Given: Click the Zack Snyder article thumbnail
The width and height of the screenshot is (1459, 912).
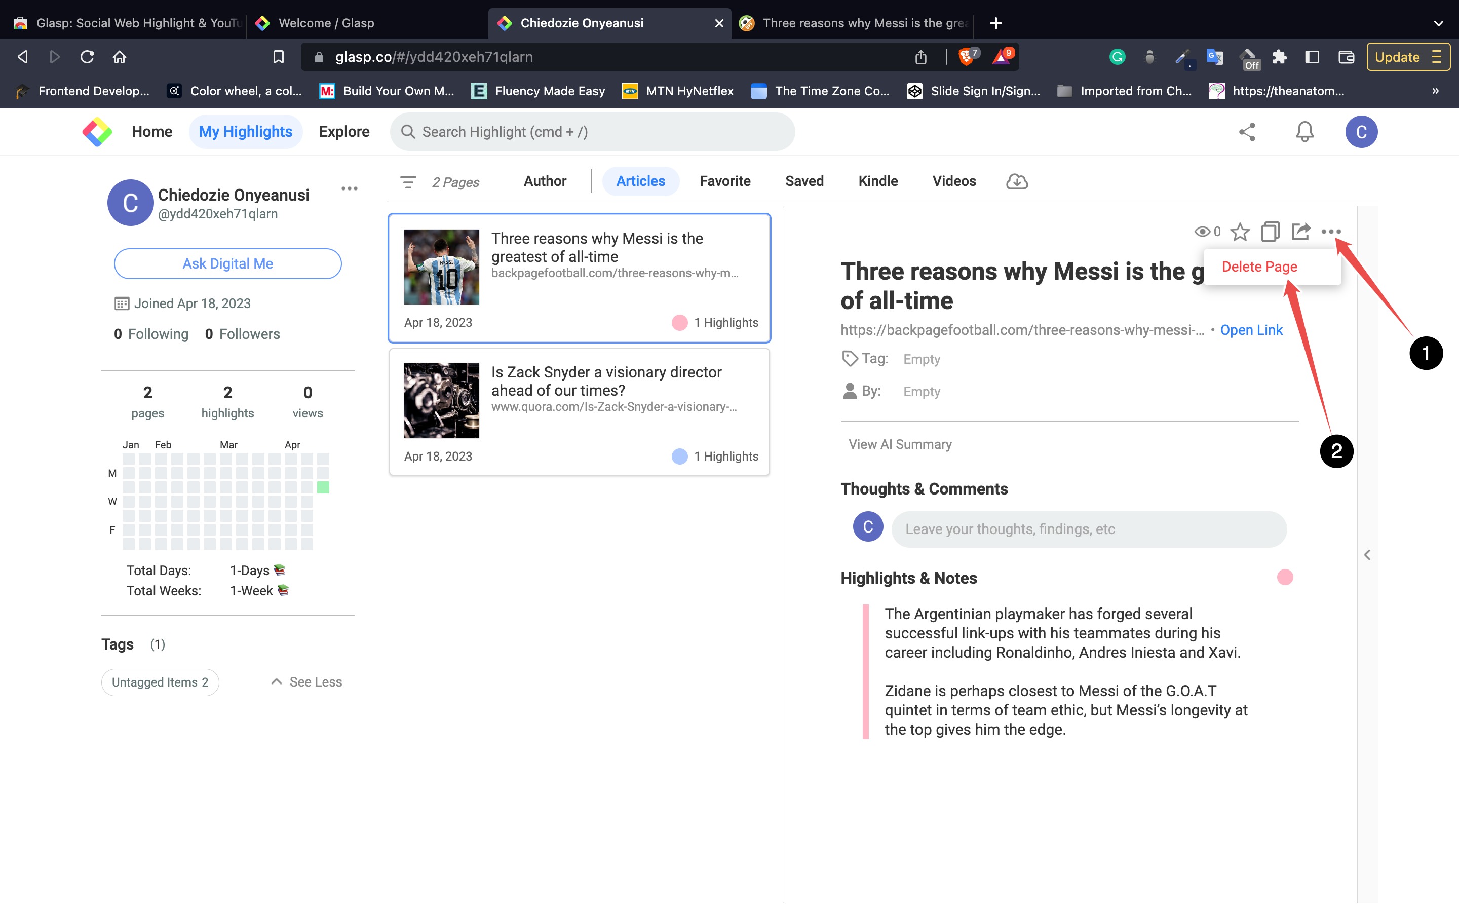Looking at the screenshot, I should coord(441,399).
